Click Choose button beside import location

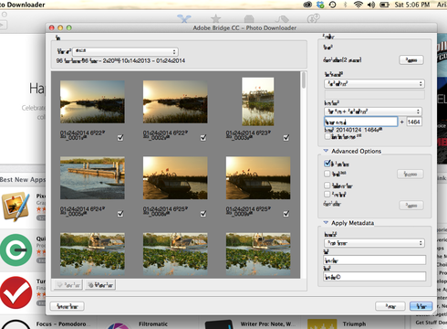(x=411, y=60)
